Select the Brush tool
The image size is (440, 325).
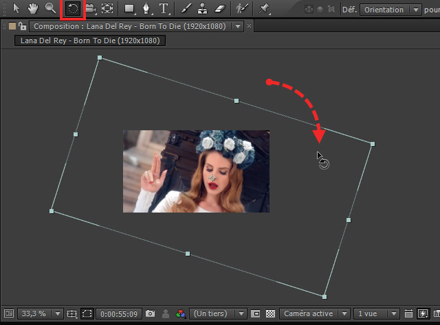(x=186, y=9)
